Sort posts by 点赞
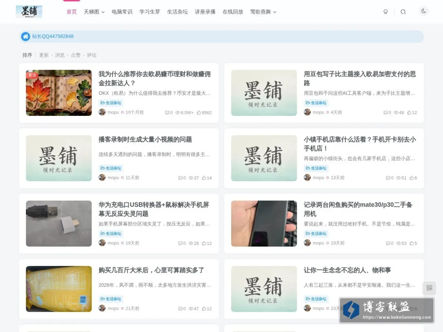 tap(76, 55)
